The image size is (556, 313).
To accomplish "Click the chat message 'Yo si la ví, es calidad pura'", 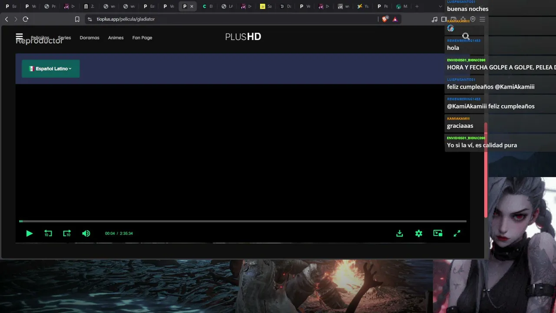I will (x=482, y=145).
